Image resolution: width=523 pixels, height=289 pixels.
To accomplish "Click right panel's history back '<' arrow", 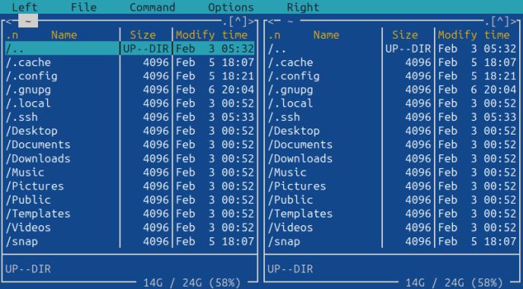I will (x=270, y=21).
